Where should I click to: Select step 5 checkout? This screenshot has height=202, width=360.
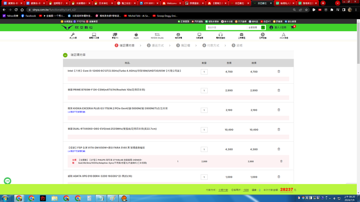[x=237, y=46]
